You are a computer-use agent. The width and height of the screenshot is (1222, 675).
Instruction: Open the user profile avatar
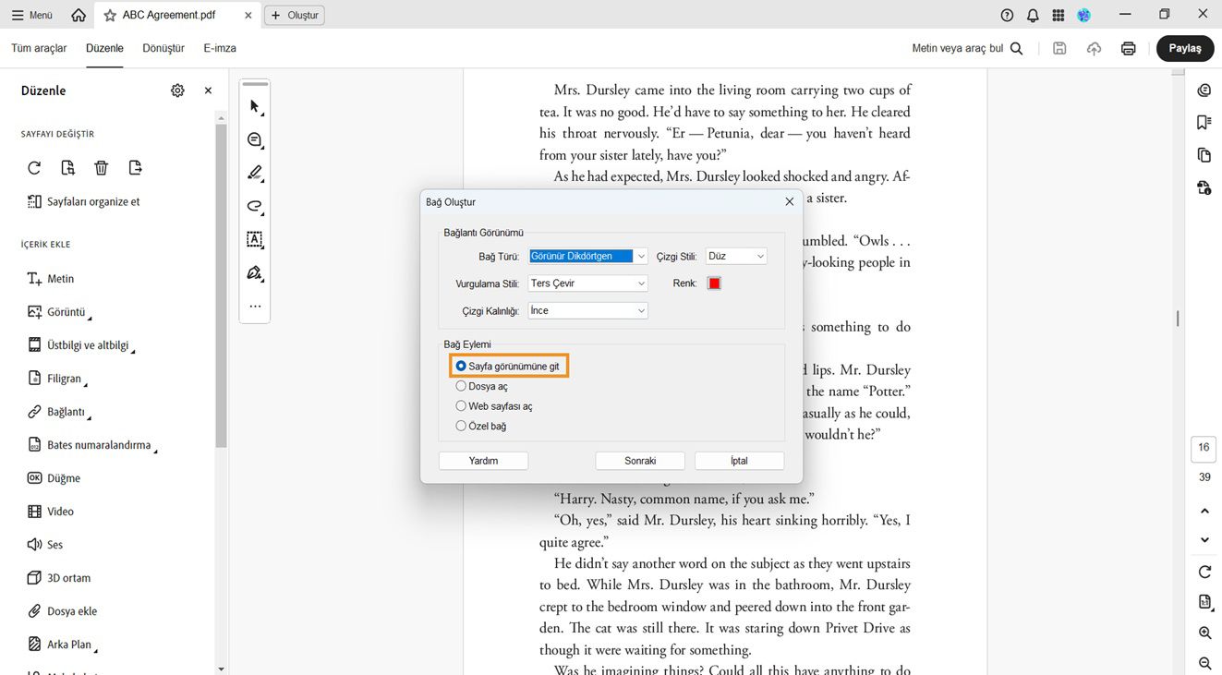tap(1084, 15)
